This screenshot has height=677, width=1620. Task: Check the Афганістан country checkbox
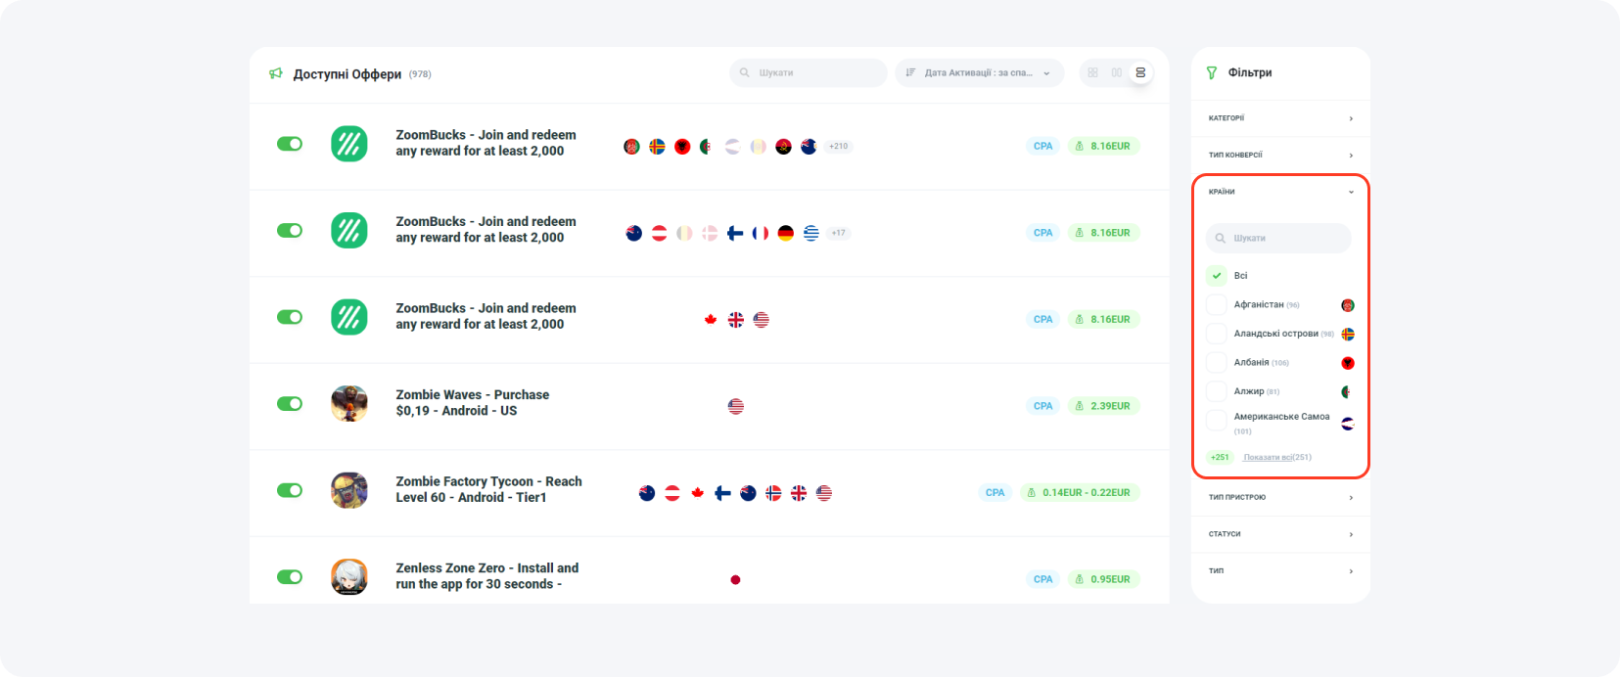pos(1217,305)
